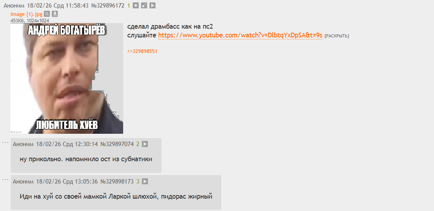The width and height of the screenshot is (434, 211).
Task: Open post menu arrow icon for post 329896172
Action: coord(152,5)
